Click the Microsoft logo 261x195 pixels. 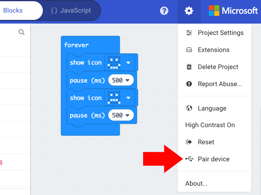click(233, 11)
